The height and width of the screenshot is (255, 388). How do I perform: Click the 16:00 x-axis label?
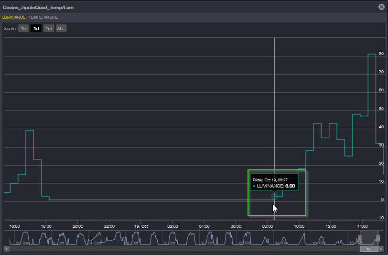click(15, 226)
